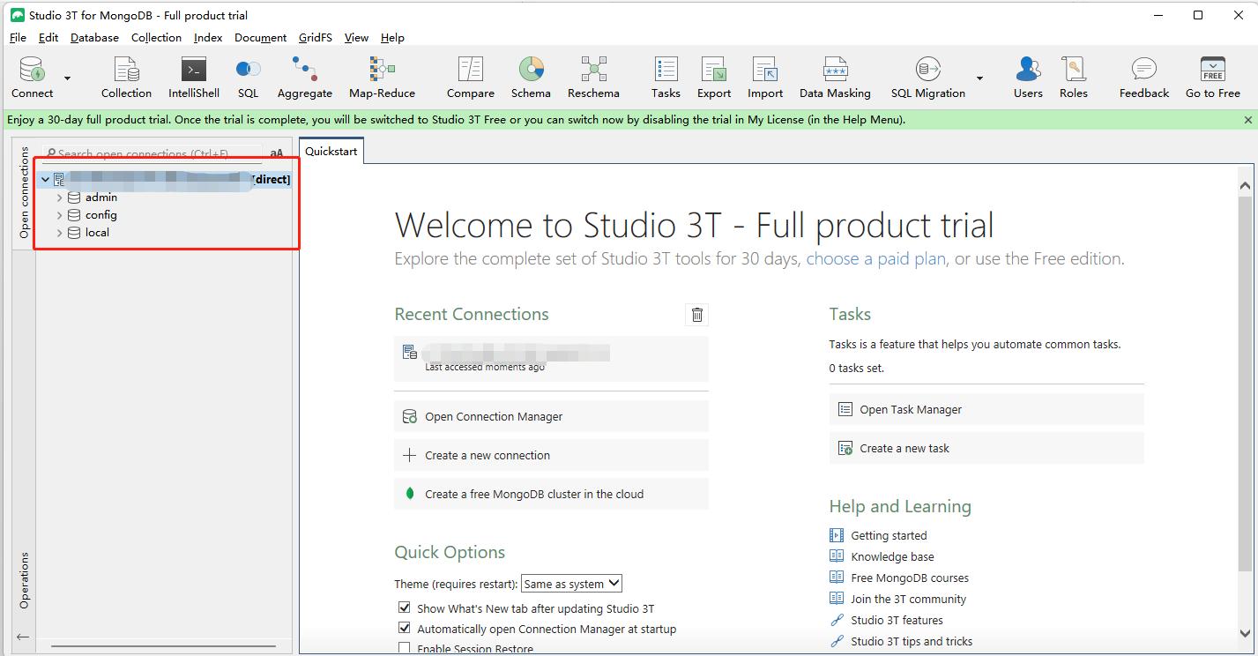Open the Getting started link
Viewport: 1258px width, 656px height.
click(889, 535)
